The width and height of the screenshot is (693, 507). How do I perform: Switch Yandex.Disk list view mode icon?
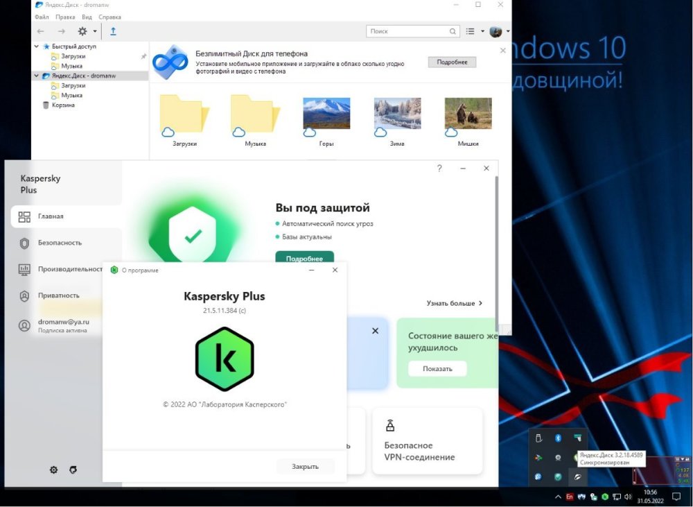click(x=471, y=31)
